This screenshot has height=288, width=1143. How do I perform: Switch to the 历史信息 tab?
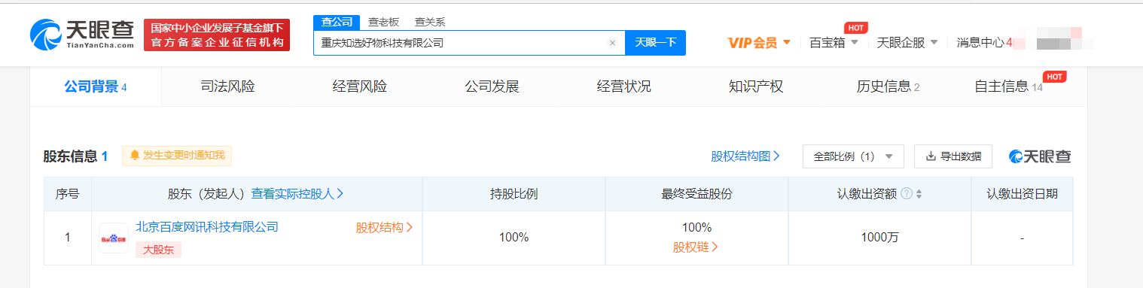click(x=888, y=86)
